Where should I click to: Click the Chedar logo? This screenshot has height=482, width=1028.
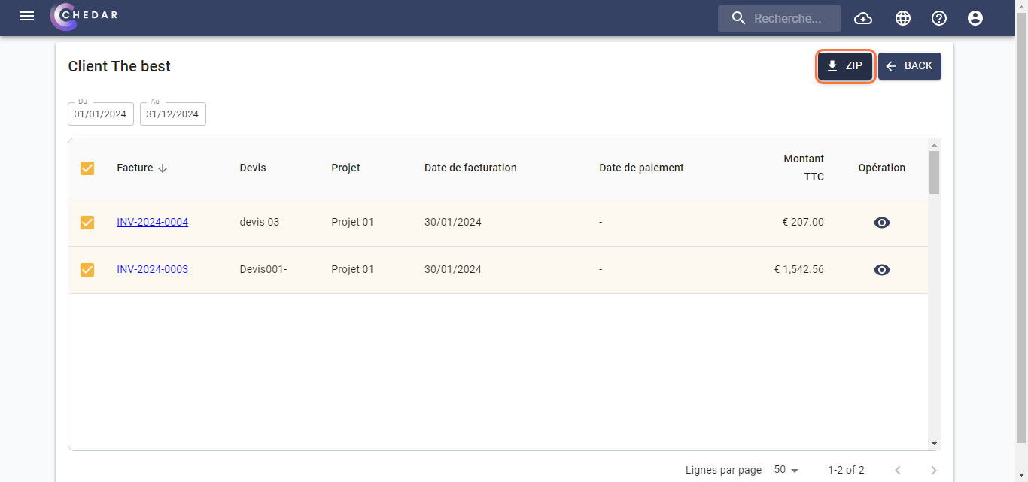point(84,17)
